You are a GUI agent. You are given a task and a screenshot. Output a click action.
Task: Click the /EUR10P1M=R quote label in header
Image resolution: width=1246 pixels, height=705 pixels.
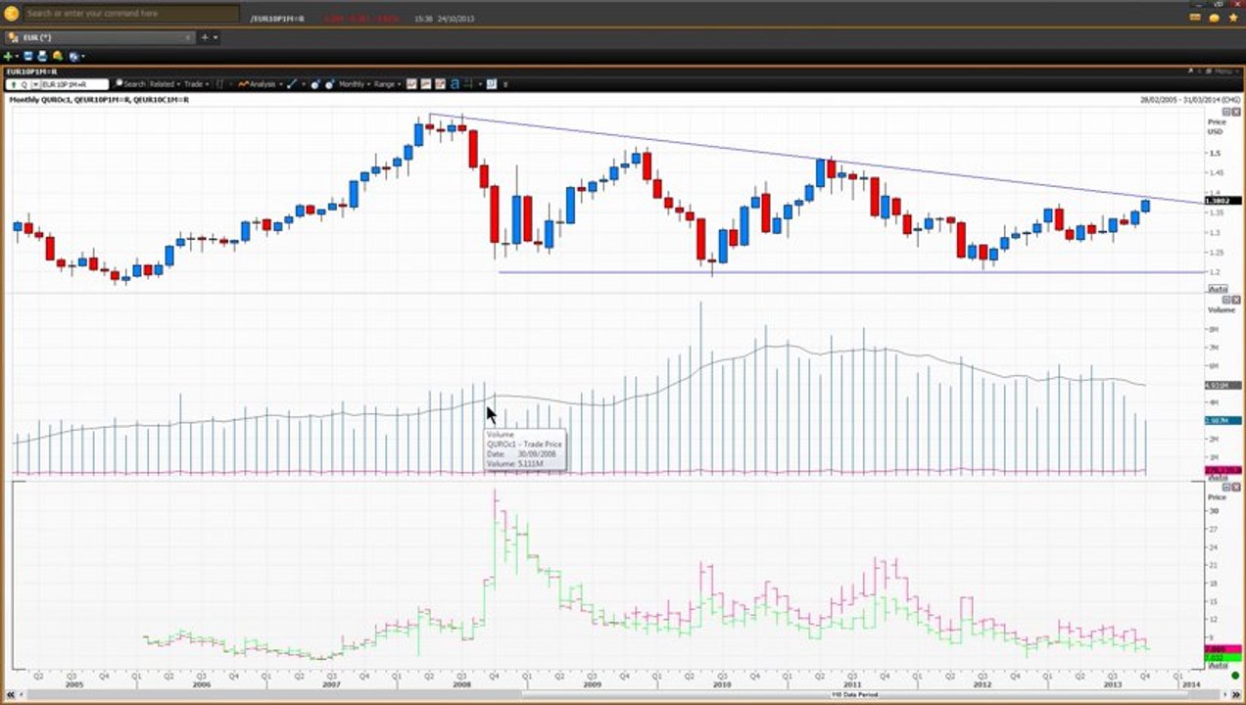point(277,19)
